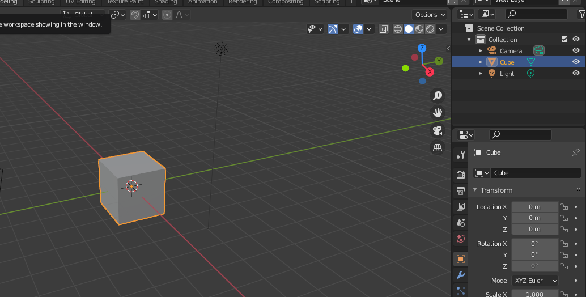
Task: Open the View Layer properties tab
Action: pyautogui.click(x=460, y=206)
